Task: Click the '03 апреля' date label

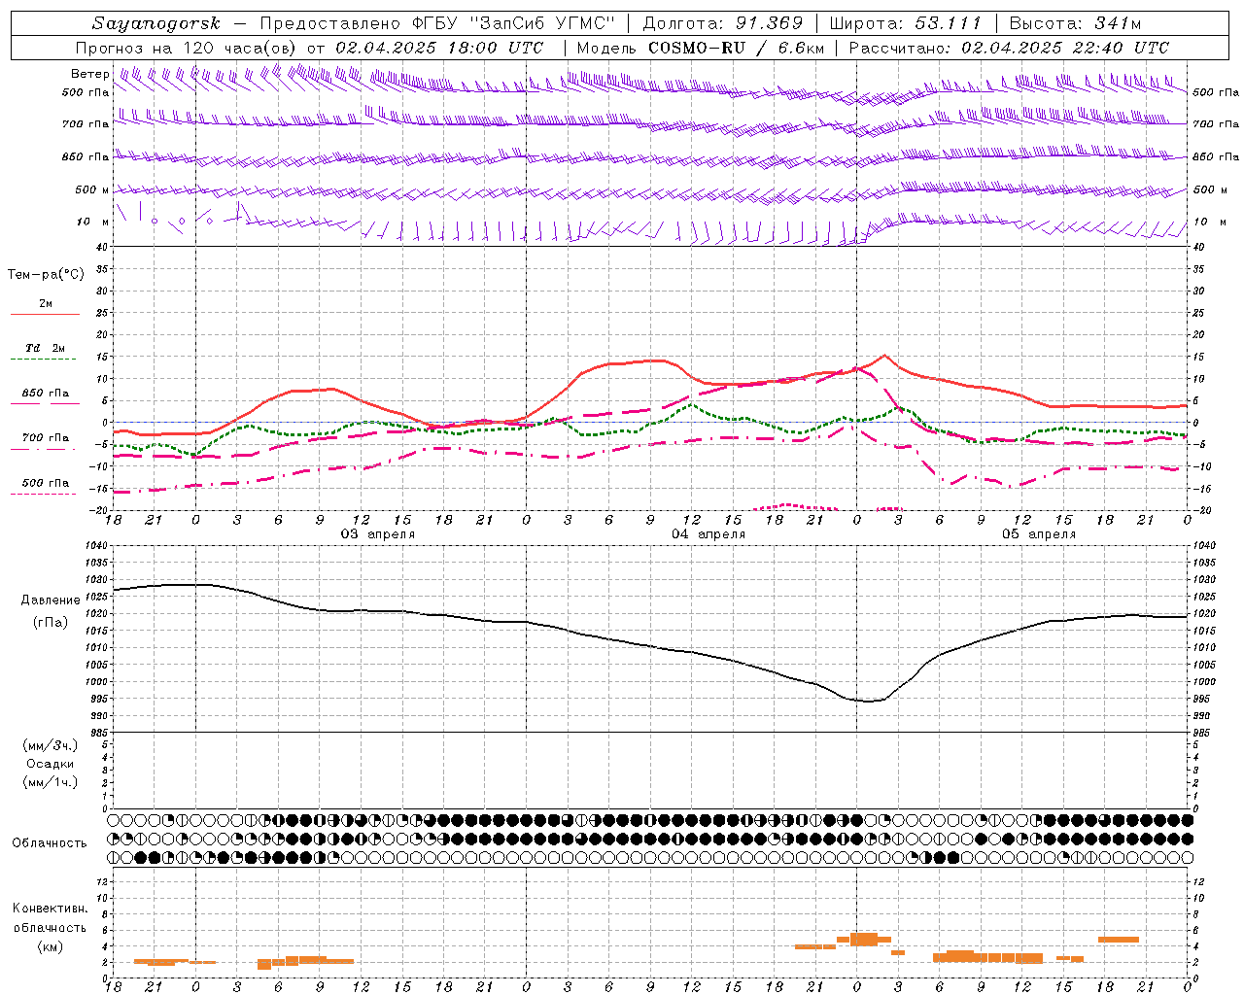Action: click(x=378, y=534)
